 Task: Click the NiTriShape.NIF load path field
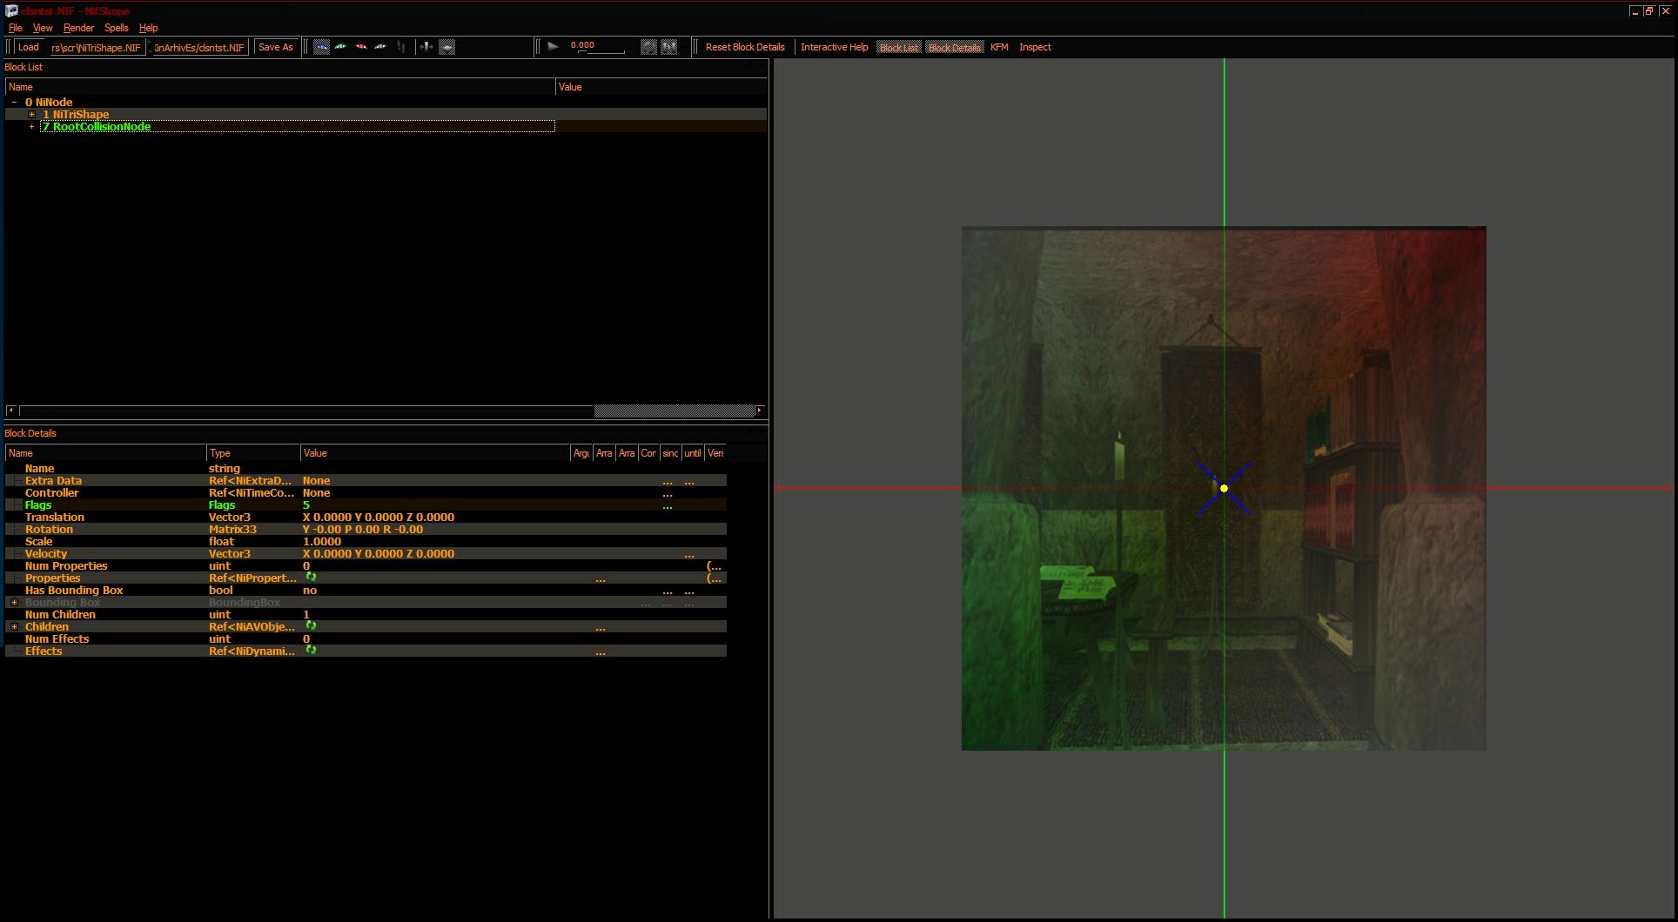[97, 47]
